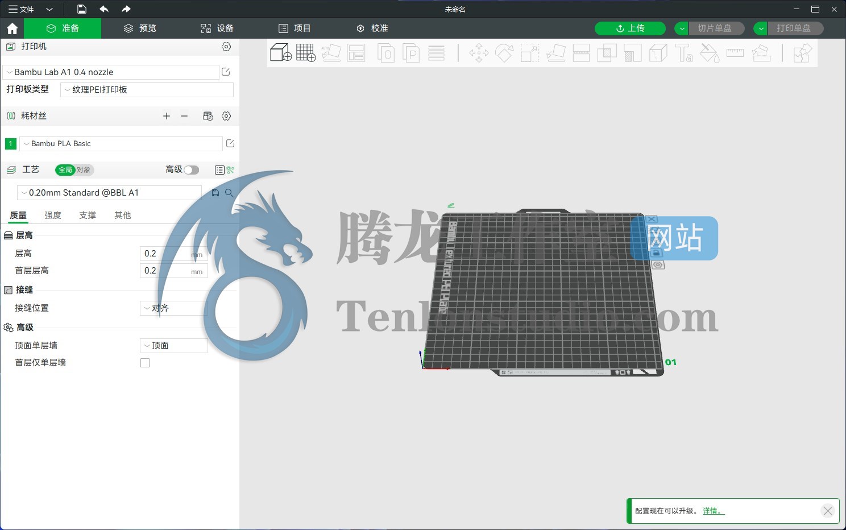
Task: Click the 切片单盘 button
Action: [716, 28]
